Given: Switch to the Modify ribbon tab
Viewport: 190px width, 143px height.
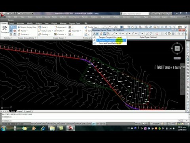Looking at the screenshot, I should coord(30,23).
